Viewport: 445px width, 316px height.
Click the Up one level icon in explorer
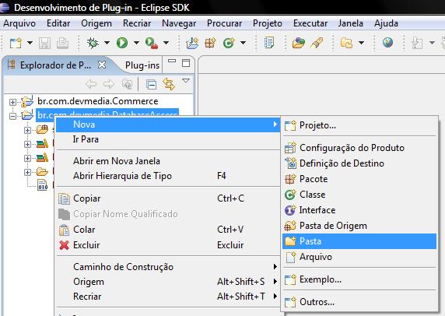(x=127, y=84)
